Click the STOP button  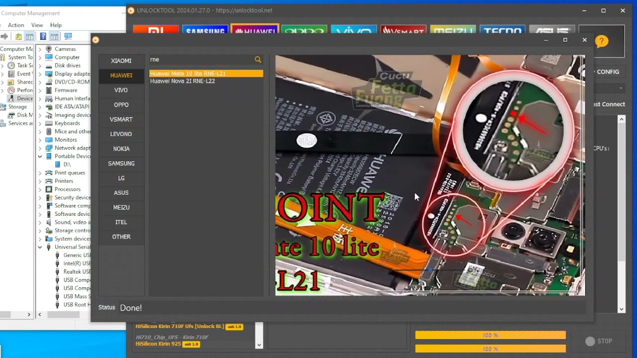pos(599,341)
